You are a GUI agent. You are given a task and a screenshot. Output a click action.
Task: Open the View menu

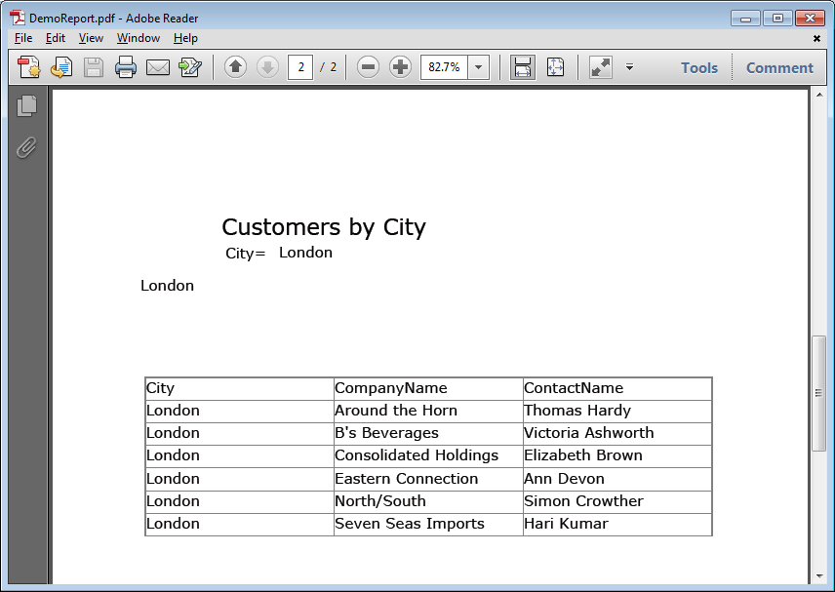91,38
